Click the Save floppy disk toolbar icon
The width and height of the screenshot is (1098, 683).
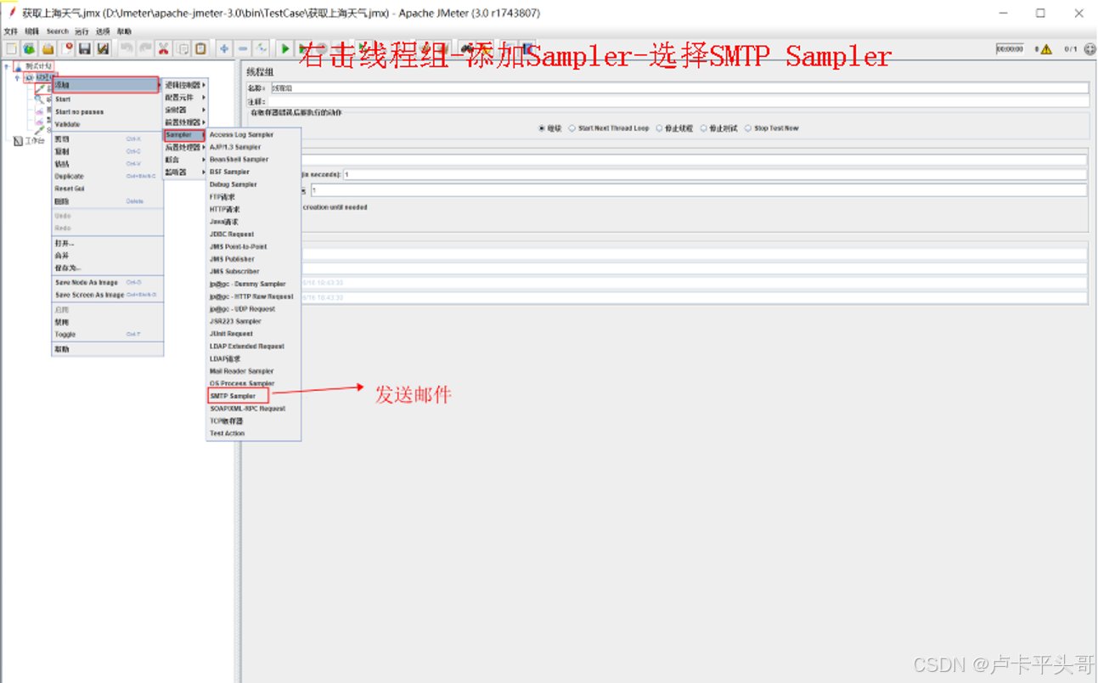(85, 49)
